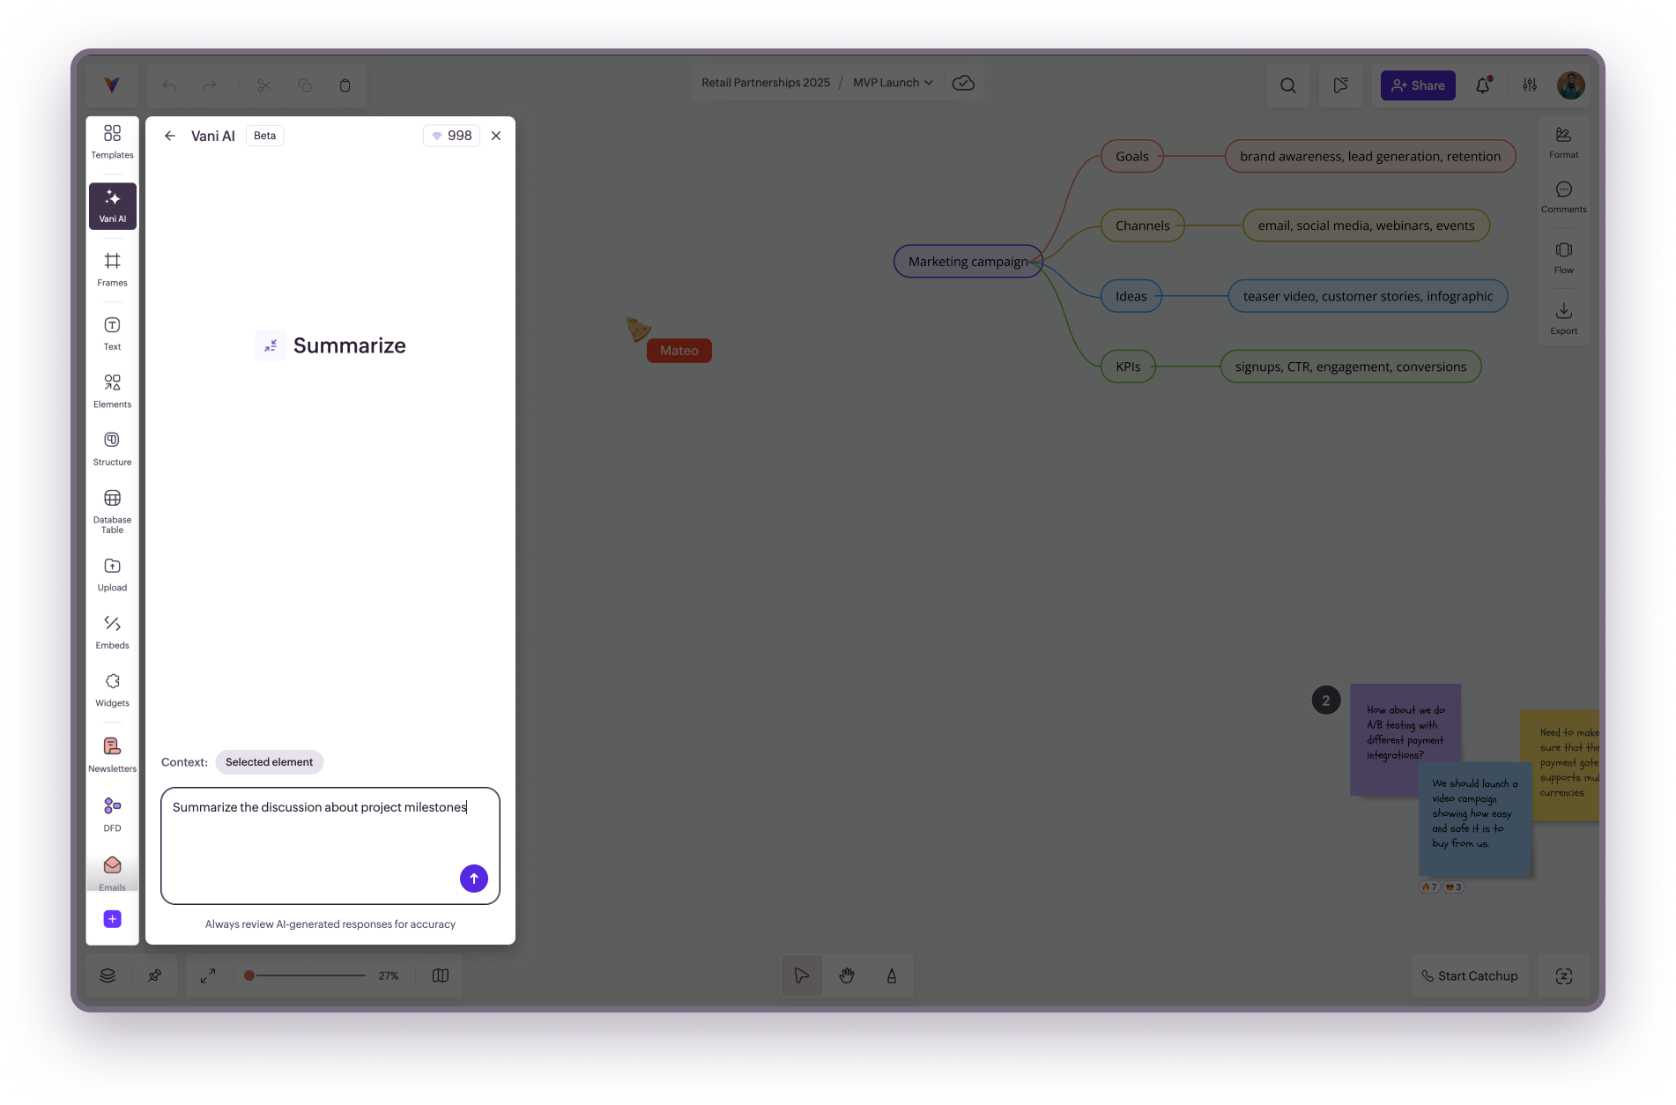Screen dimensions: 1676x1105
Task: Open the Templates panel
Action: [x=112, y=141]
